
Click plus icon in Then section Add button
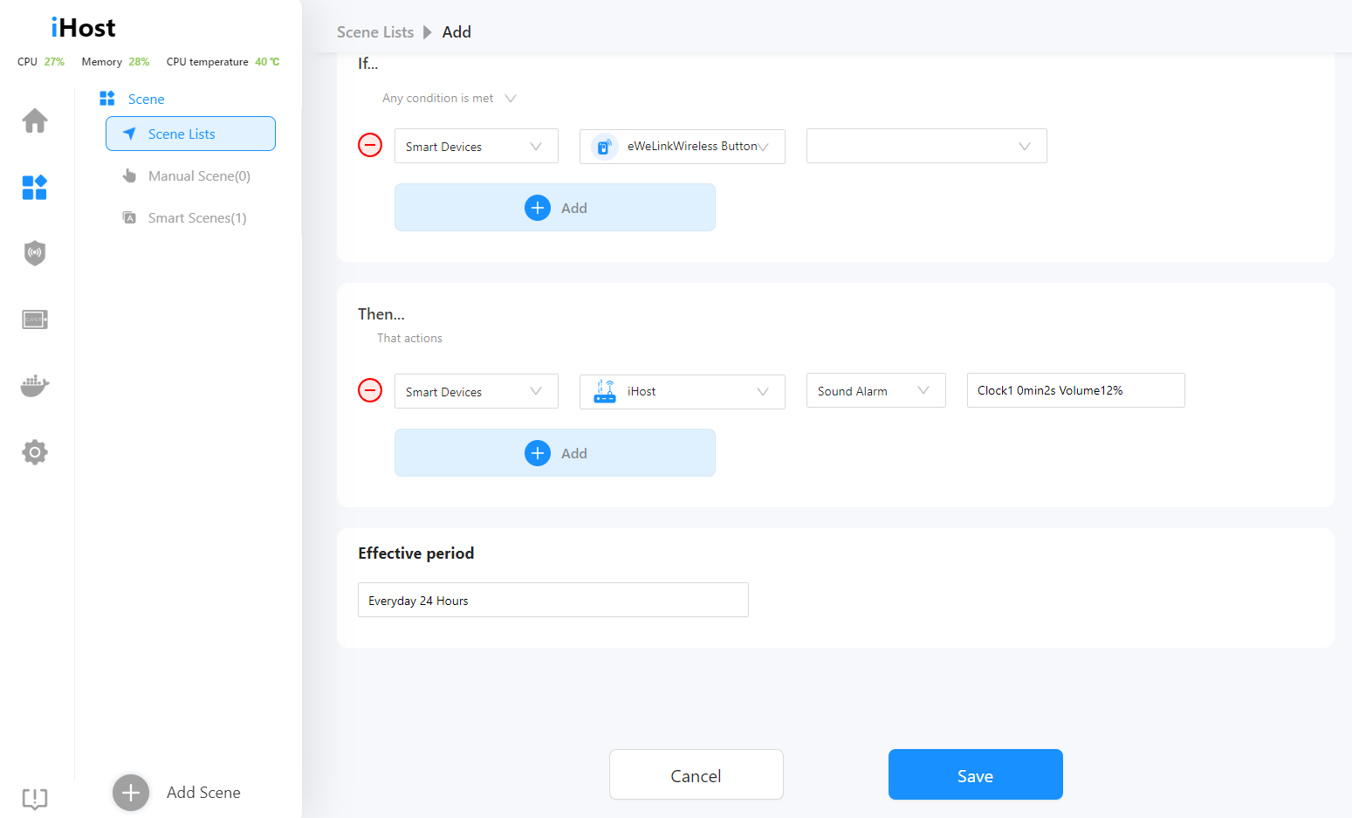[538, 453]
